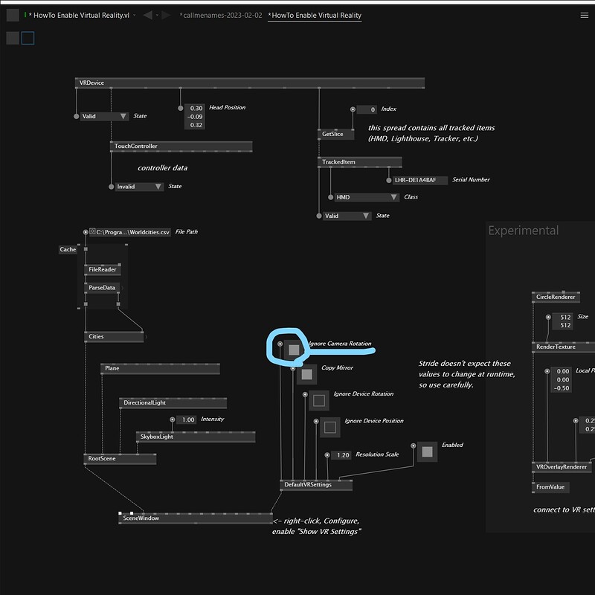Image resolution: width=595 pixels, height=595 pixels.
Task: Edit the Intensity value 1.00
Action: [187, 419]
